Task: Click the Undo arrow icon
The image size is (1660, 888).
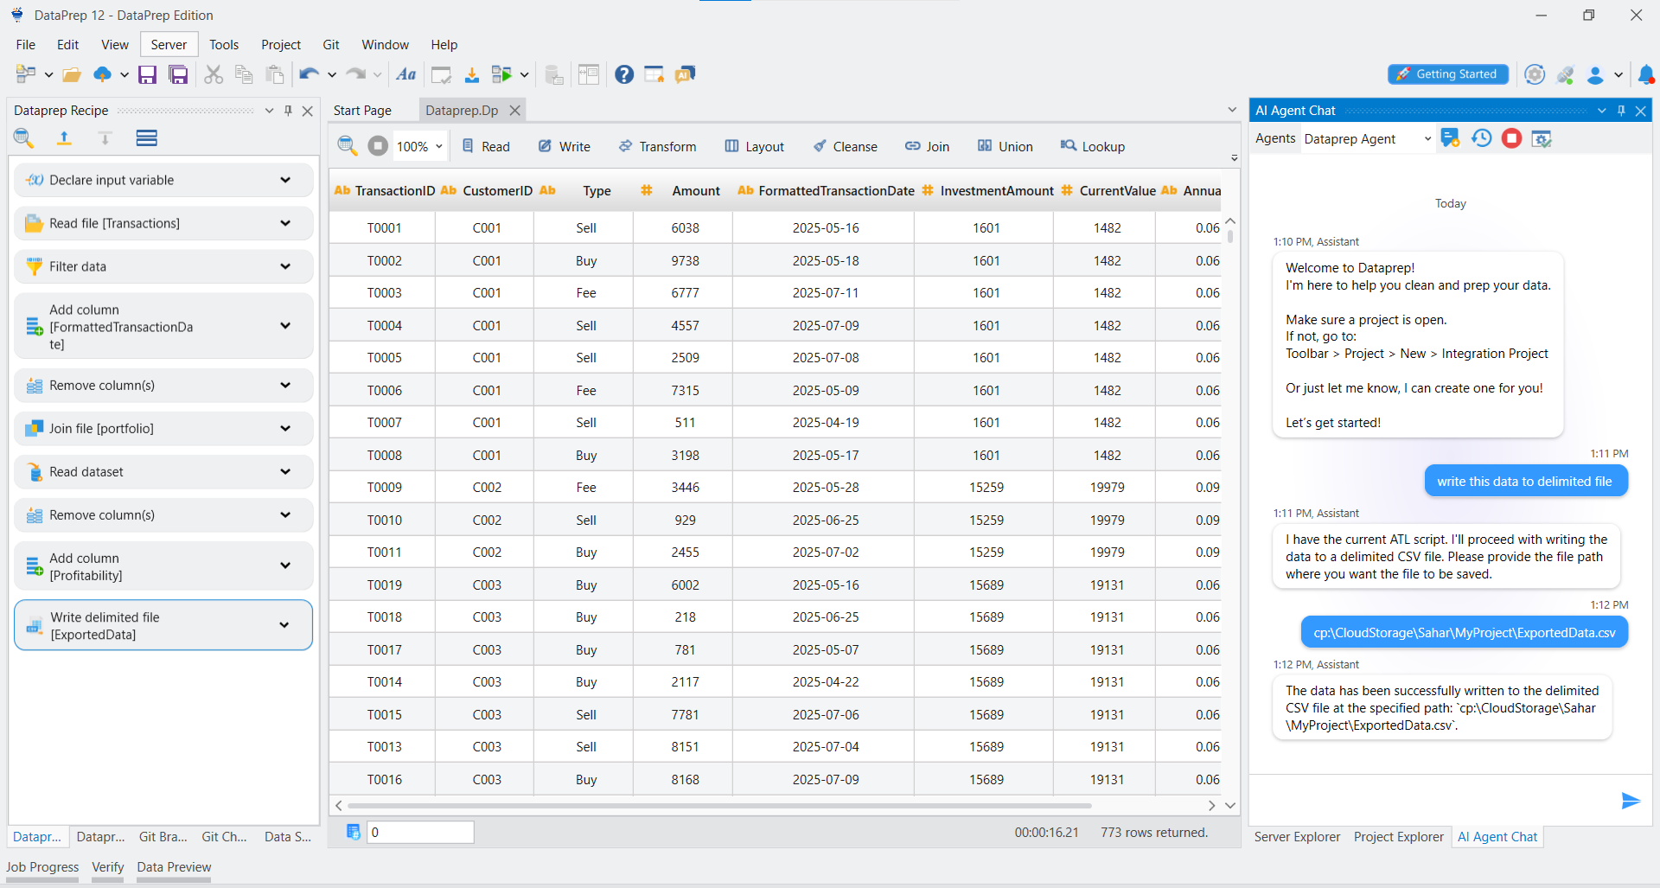Action: (309, 75)
